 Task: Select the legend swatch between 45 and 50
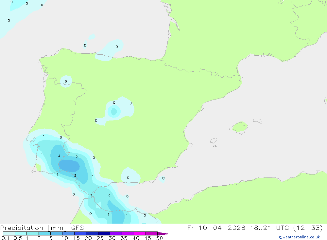point(151,233)
